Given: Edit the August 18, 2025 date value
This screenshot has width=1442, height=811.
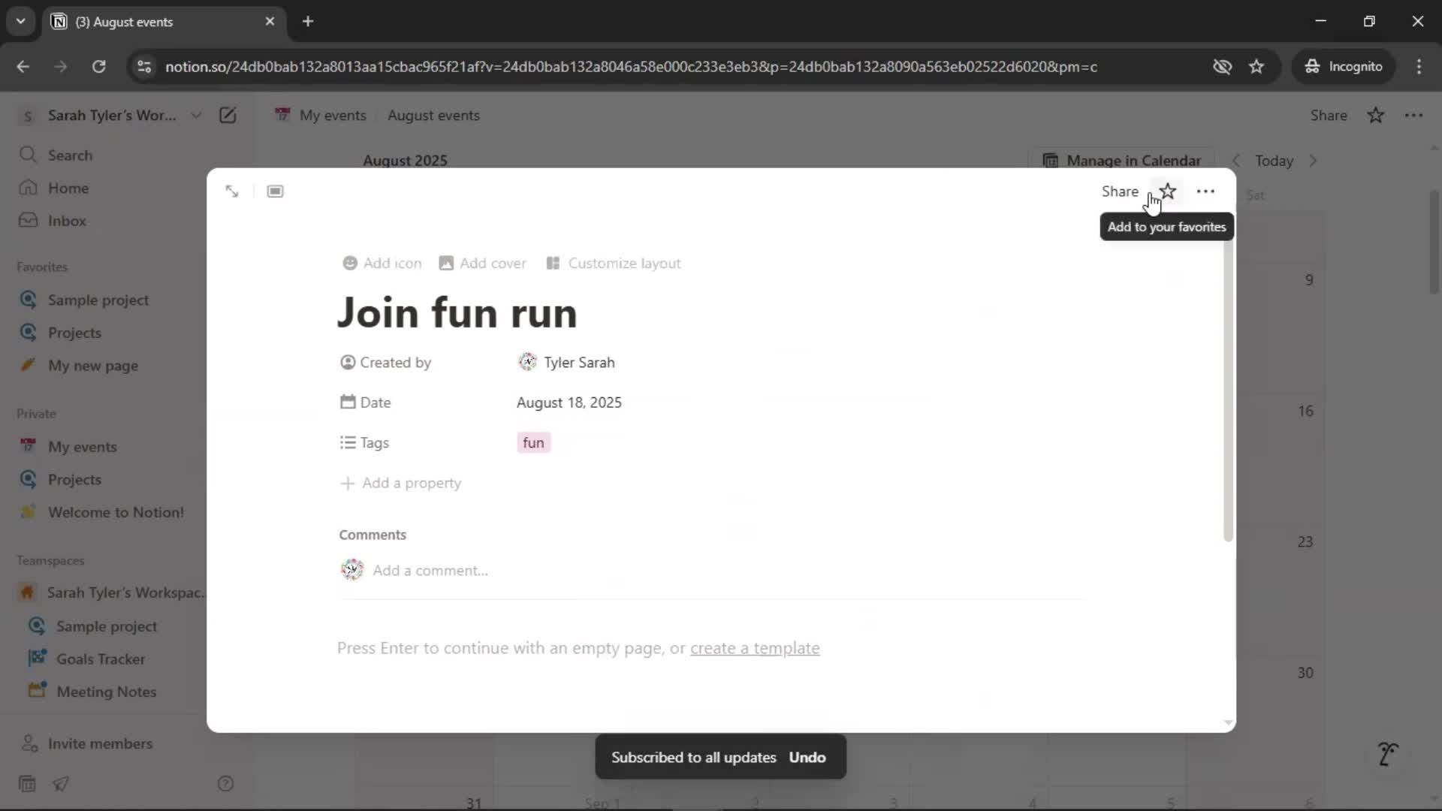Looking at the screenshot, I should pos(569,402).
